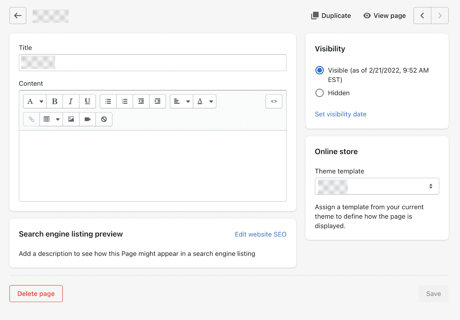The height and width of the screenshot is (320, 460).
Task: Apply italic formatting to text
Action: pos(71,101)
